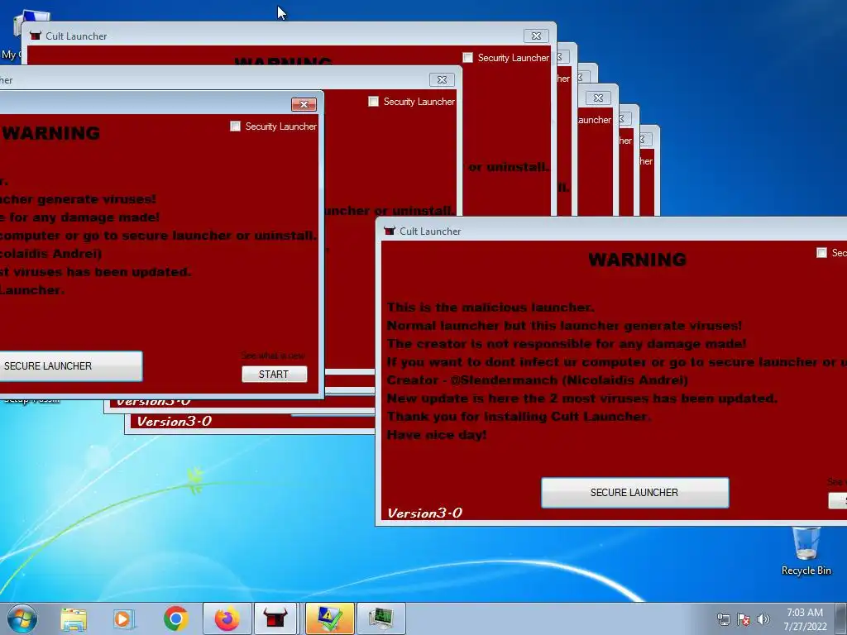Viewport: 847px width, 635px height.
Task: Click the 'The creator is not responsible' line
Action: [x=567, y=344]
